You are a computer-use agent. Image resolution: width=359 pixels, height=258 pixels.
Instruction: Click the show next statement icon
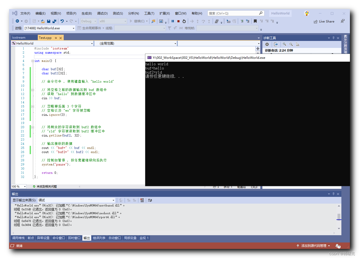[x=192, y=21]
